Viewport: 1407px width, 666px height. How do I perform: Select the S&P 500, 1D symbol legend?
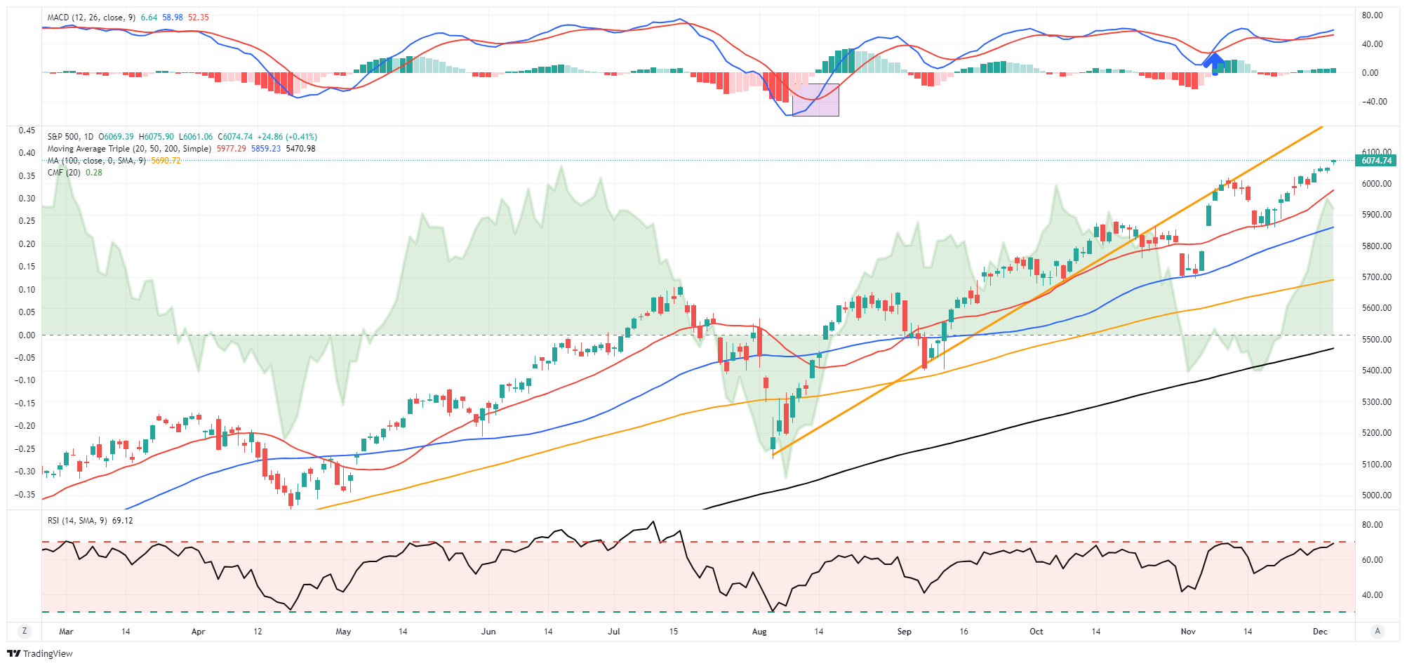70,137
